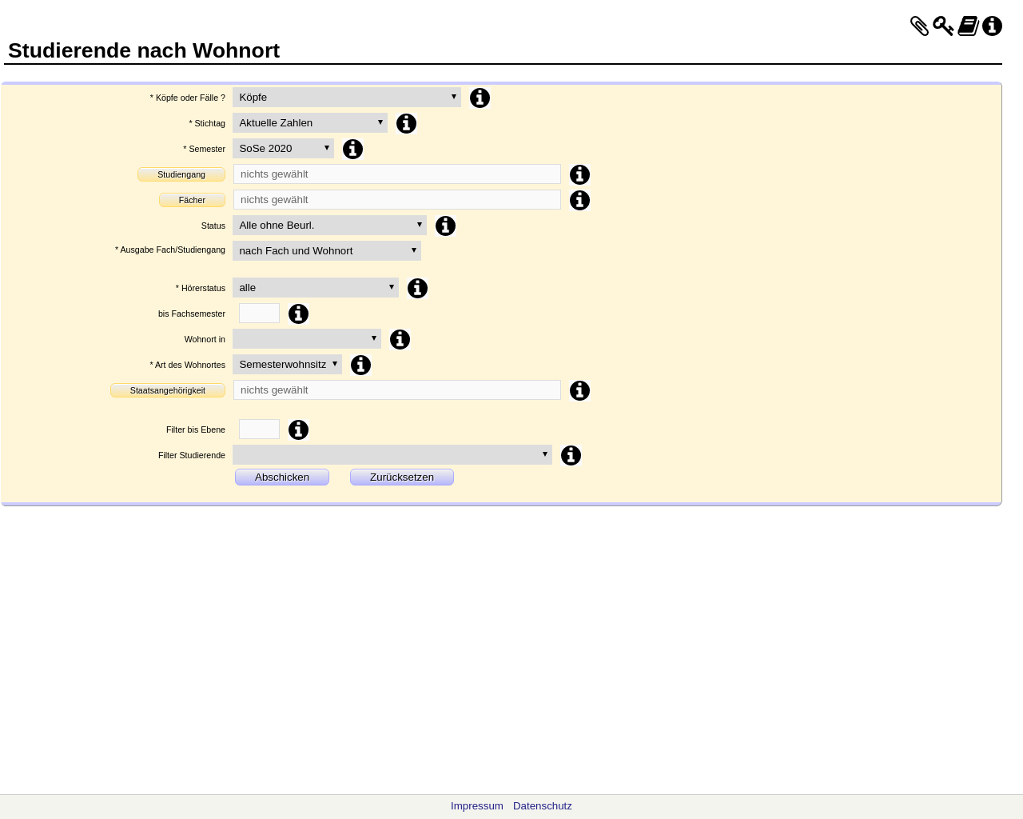
Task: Focus the bis Fachsemester input box
Action: point(259,314)
